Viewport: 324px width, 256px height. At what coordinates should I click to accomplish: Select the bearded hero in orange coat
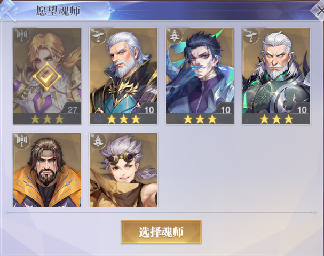(47, 170)
